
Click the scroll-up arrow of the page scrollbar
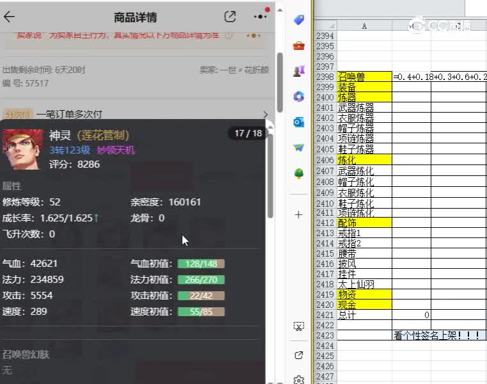pyautogui.click(x=280, y=10)
